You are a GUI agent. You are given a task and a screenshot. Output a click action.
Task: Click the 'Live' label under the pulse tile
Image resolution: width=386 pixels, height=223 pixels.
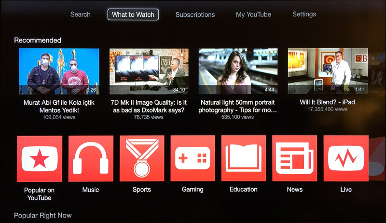tap(346, 190)
